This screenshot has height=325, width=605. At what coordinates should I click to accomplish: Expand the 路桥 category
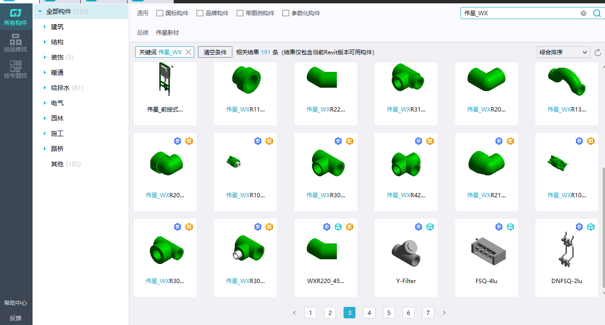pyautogui.click(x=44, y=149)
